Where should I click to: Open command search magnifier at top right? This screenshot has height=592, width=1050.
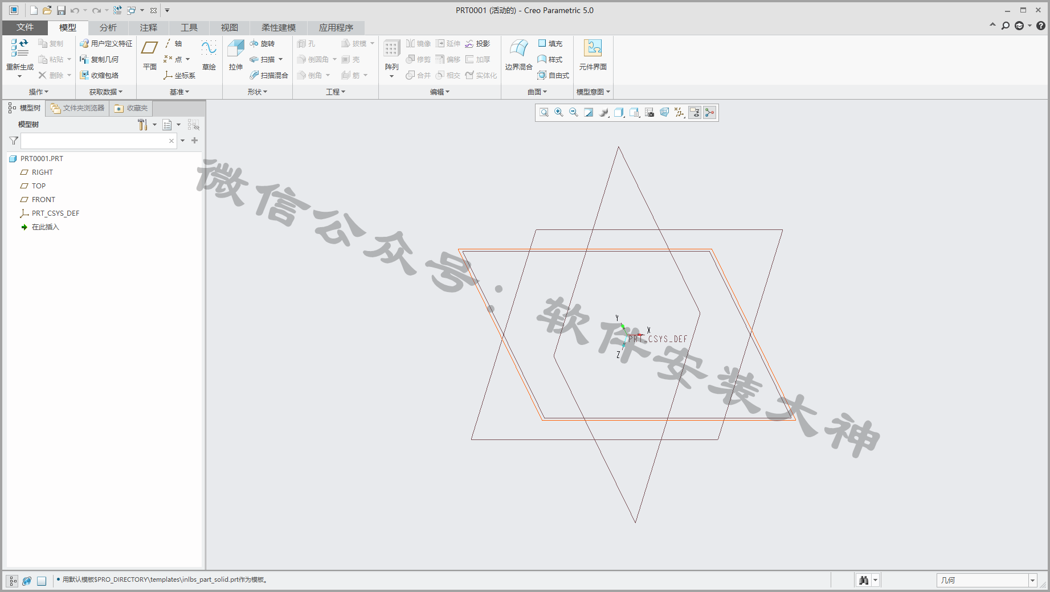pos(1006,26)
